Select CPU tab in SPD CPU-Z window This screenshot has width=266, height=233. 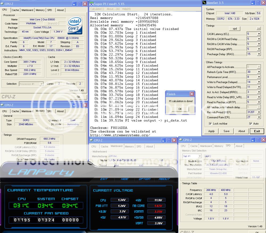183,146
